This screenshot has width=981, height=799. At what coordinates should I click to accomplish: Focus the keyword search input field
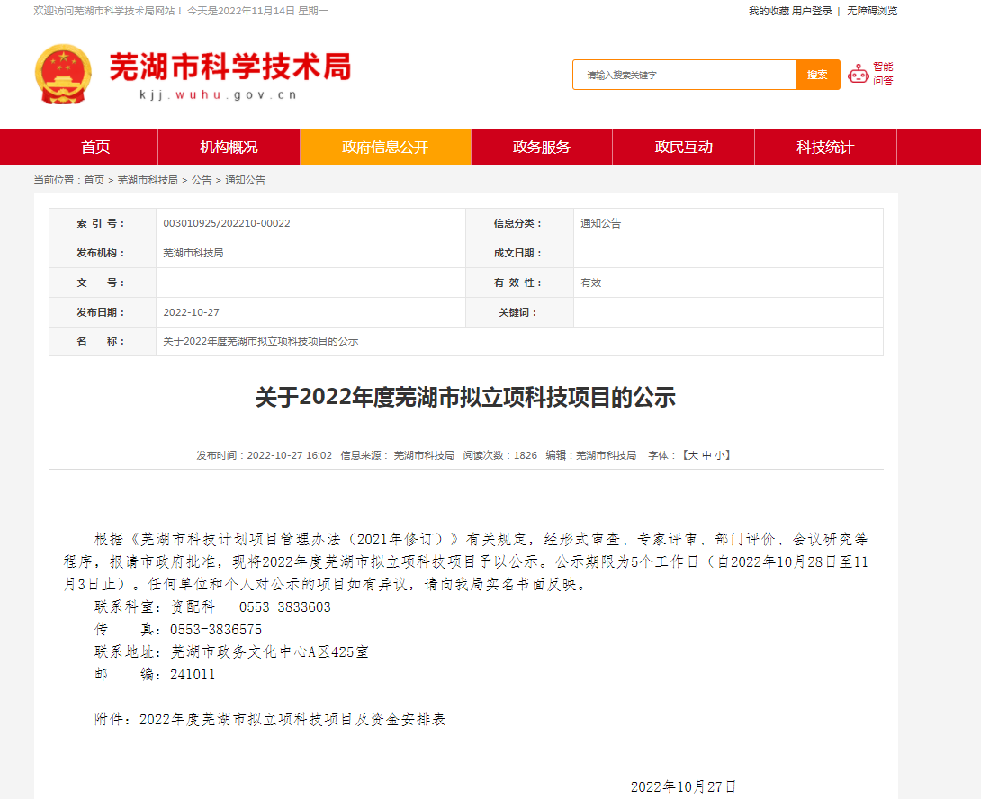coord(684,75)
